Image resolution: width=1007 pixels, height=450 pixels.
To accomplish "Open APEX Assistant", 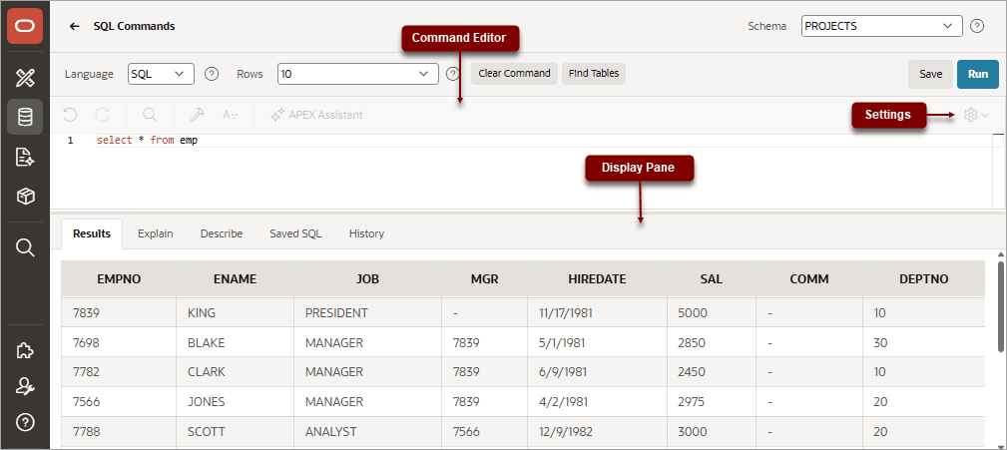I will pyautogui.click(x=316, y=115).
